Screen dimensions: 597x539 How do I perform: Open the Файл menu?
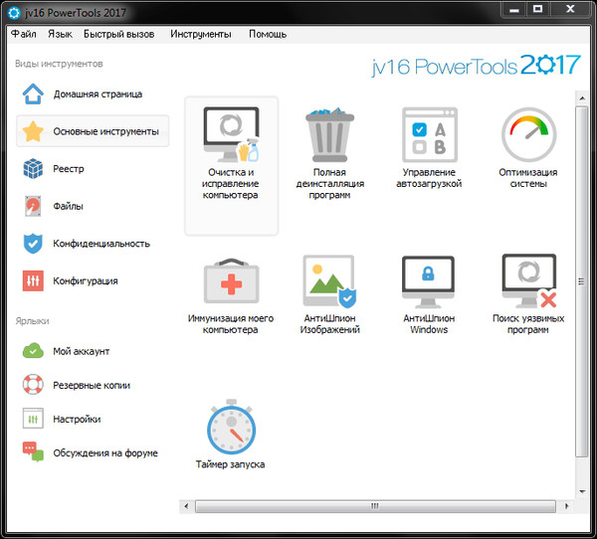[x=24, y=34]
